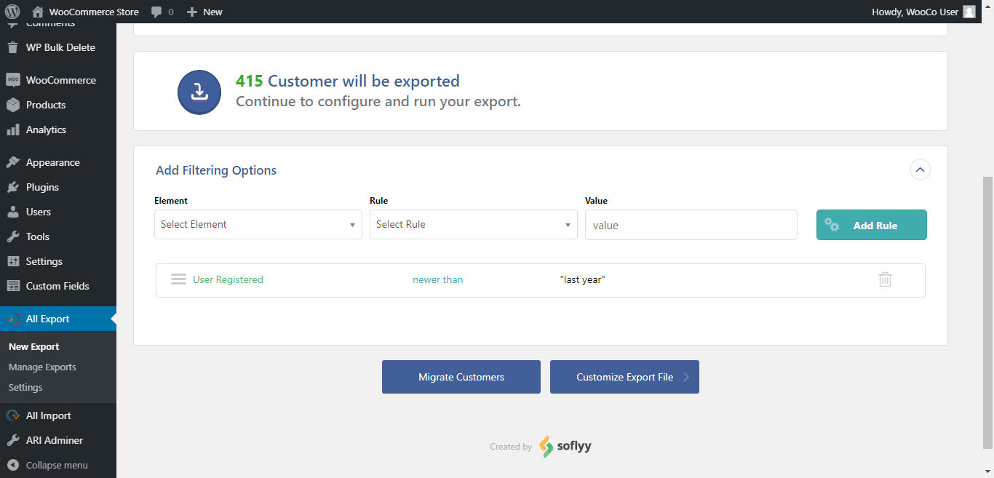This screenshot has height=478, width=994.
Task: Click the All Export sidebar icon
Action: point(12,319)
